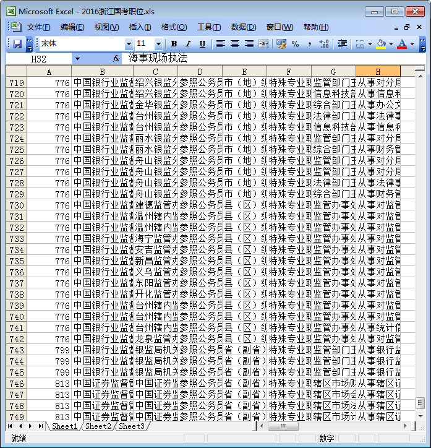Click the Save icon in toolbar
Viewport: 431px width, 448px height.
pos(17,44)
